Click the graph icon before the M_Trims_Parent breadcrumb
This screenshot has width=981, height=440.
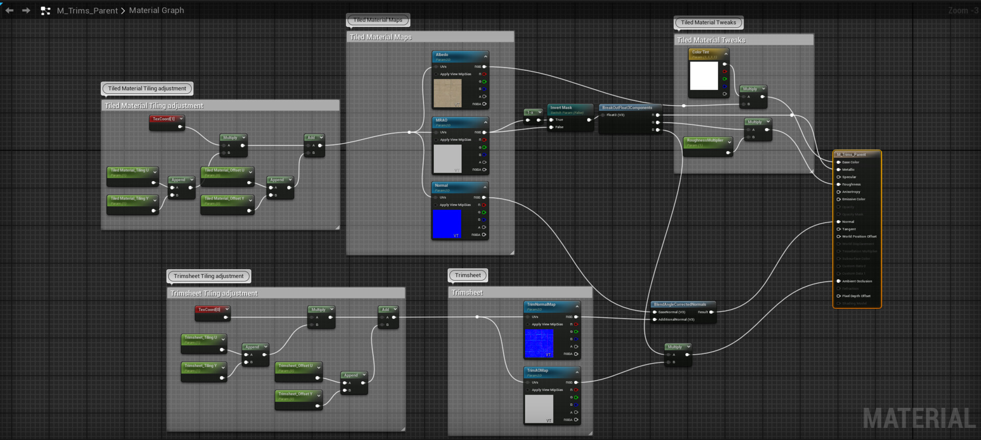45,11
